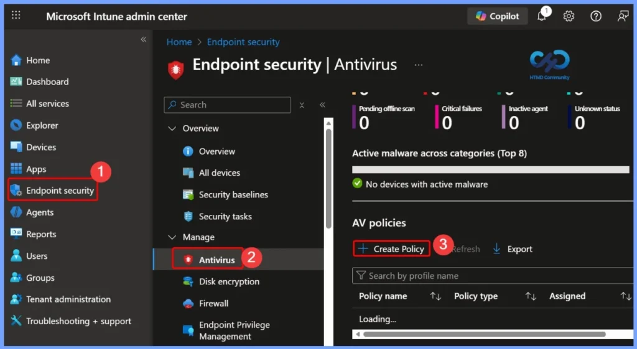Screen dimensions: 637x349
Task: Open Firewall under Manage
Action: point(205,304)
